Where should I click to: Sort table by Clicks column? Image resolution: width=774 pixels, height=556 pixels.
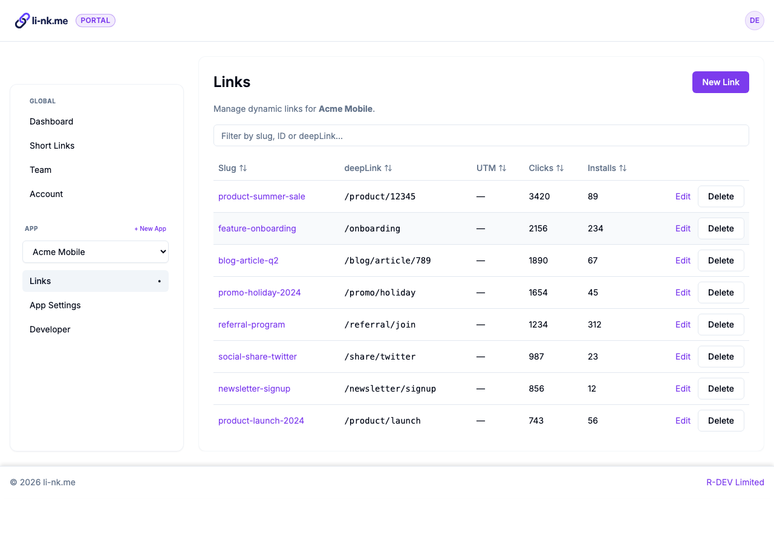click(545, 168)
